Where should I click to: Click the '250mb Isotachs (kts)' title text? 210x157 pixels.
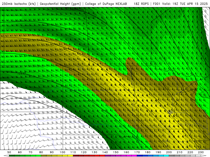[x=19, y=4]
